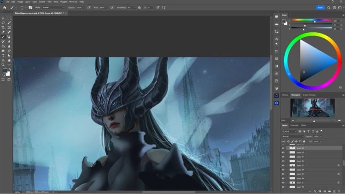The width and height of the screenshot is (345, 194).
Task: Select the Eyedropper tool
Action: [x=3, y=32]
